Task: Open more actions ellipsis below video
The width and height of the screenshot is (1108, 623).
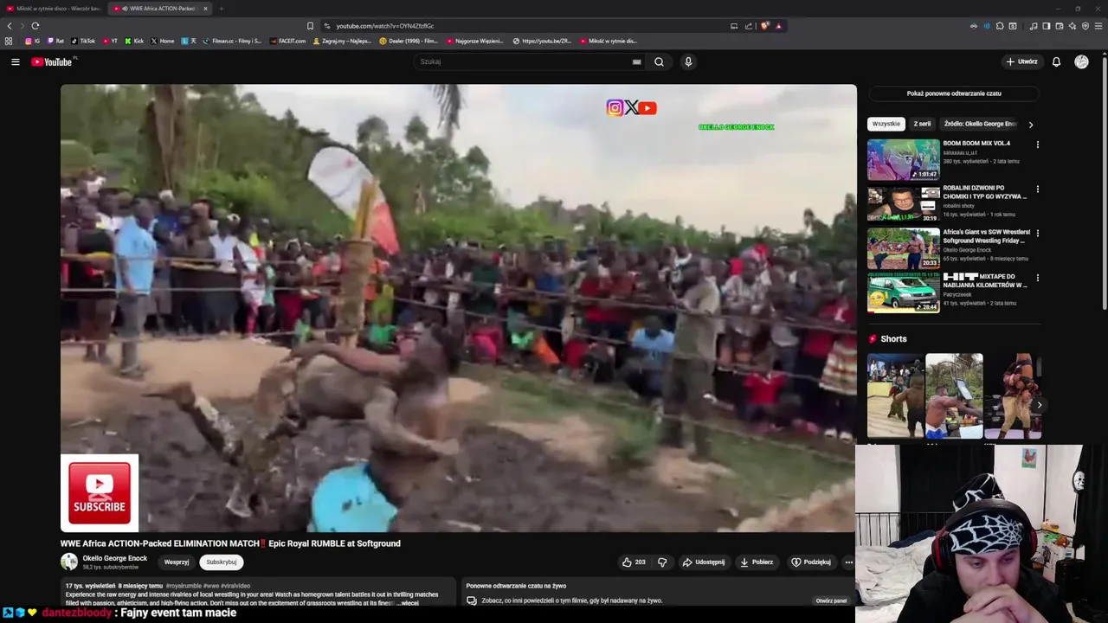Action: [848, 562]
